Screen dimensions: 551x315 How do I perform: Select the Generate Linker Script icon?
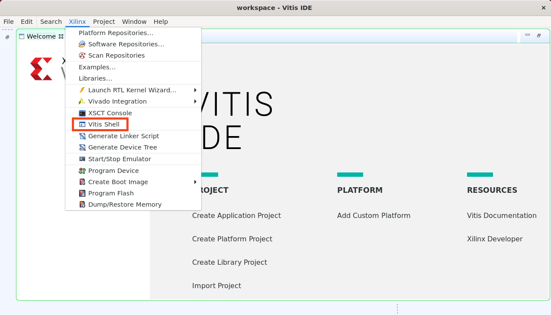pos(82,136)
